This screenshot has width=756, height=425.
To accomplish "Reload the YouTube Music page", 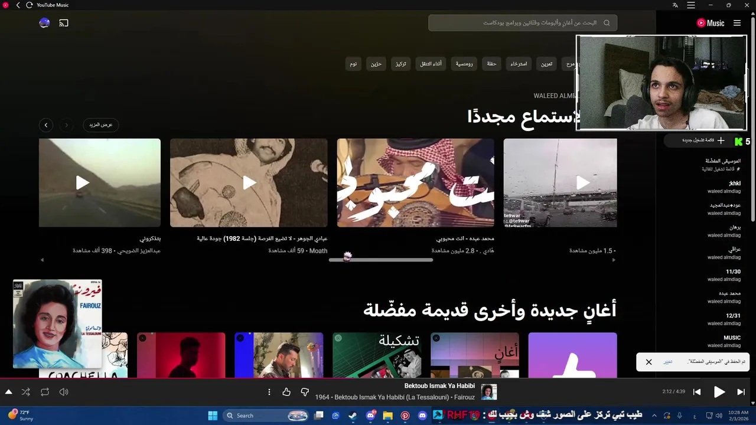I will (29, 5).
